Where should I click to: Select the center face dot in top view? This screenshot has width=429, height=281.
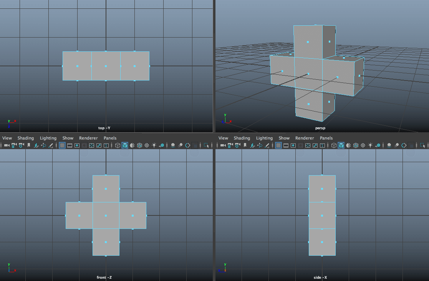[x=106, y=66]
